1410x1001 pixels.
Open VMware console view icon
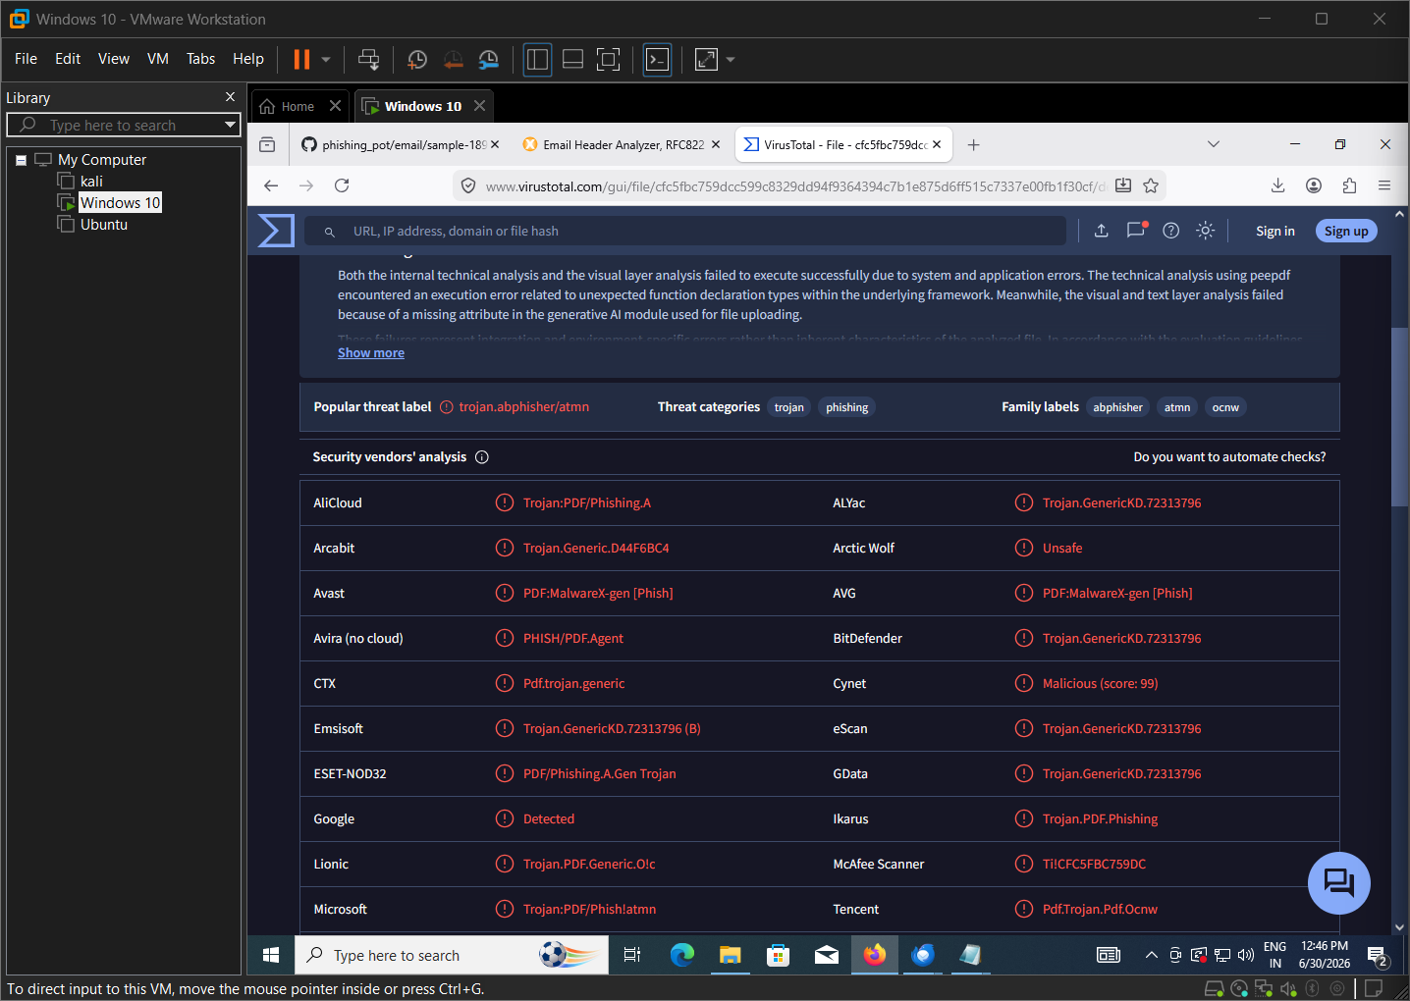[657, 60]
